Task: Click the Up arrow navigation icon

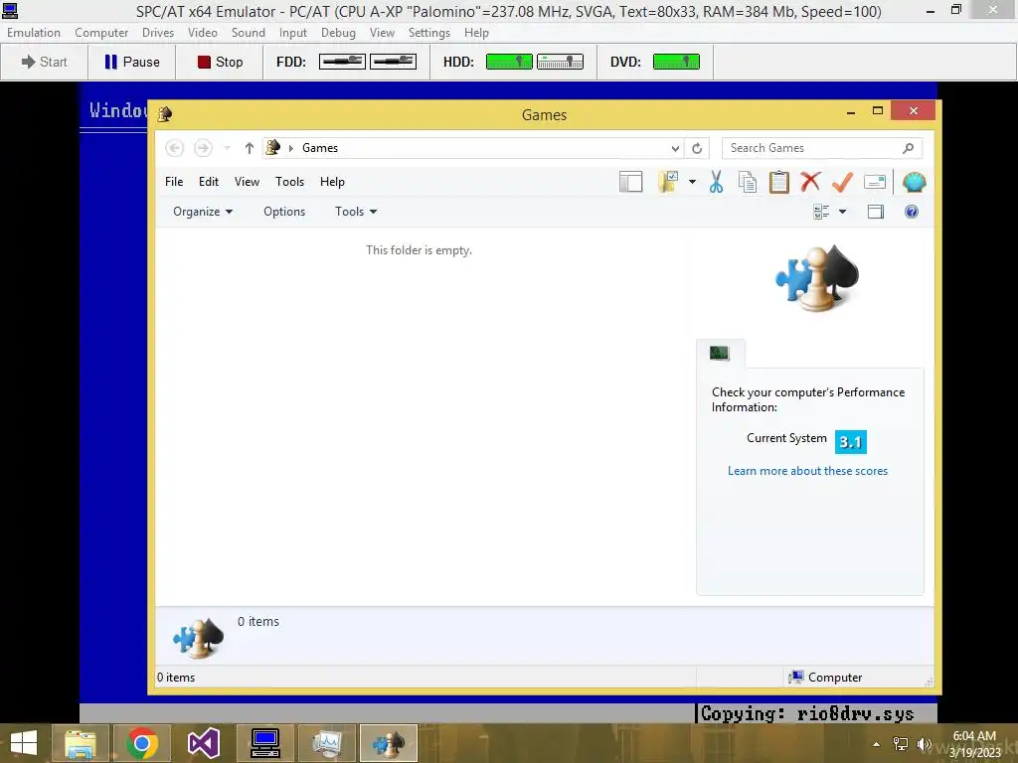Action: [x=249, y=148]
